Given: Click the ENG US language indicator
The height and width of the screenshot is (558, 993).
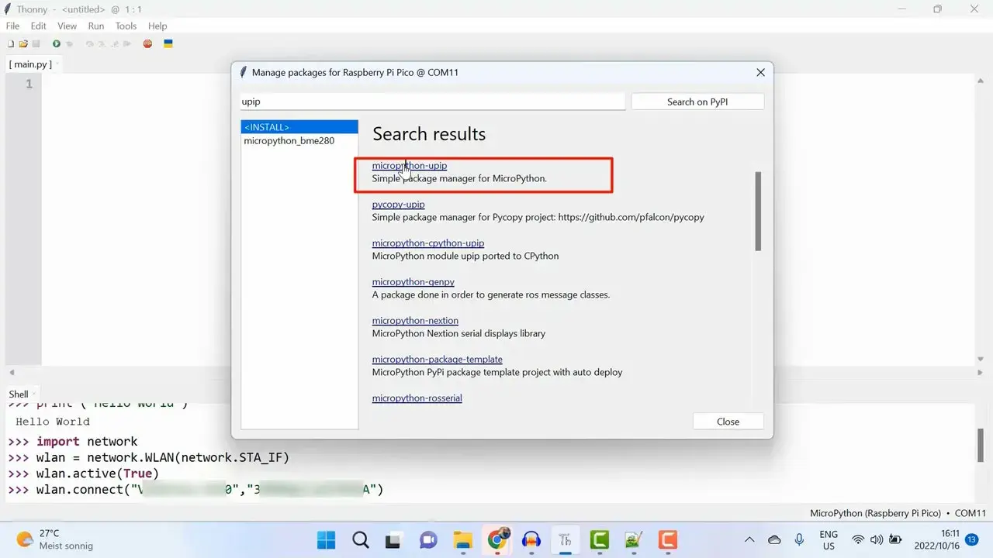Looking at the screenshot, I should click(x=829, y=539).
